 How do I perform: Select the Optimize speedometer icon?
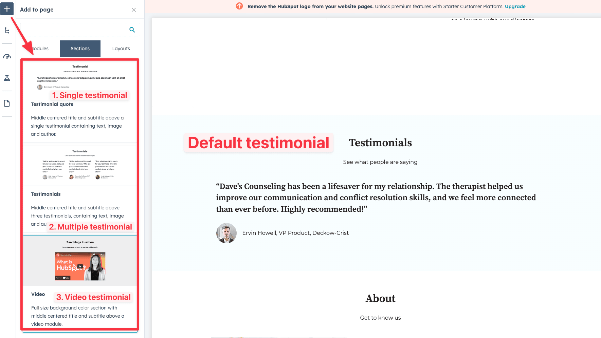coord(7,56)
